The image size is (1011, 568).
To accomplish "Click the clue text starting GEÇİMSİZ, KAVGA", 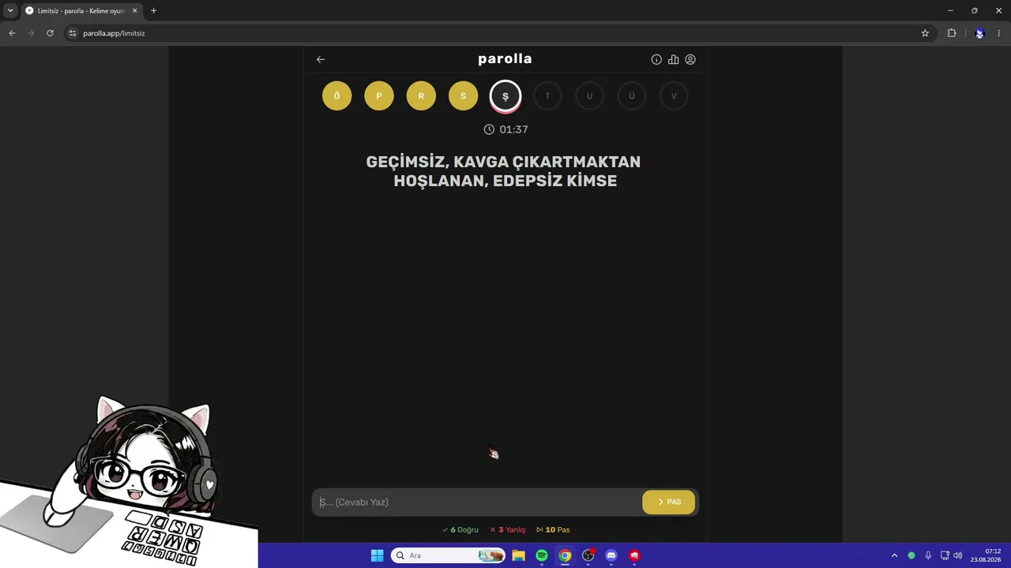I will 505,171.
